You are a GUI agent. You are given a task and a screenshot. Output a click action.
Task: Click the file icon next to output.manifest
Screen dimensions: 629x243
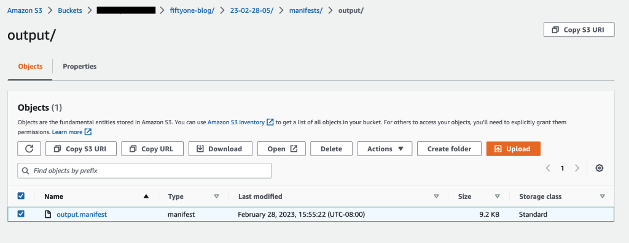coord(48,214)
